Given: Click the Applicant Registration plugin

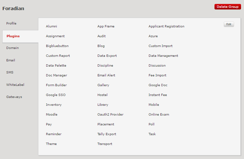Looking at the screenshot, I should [166, 26].
